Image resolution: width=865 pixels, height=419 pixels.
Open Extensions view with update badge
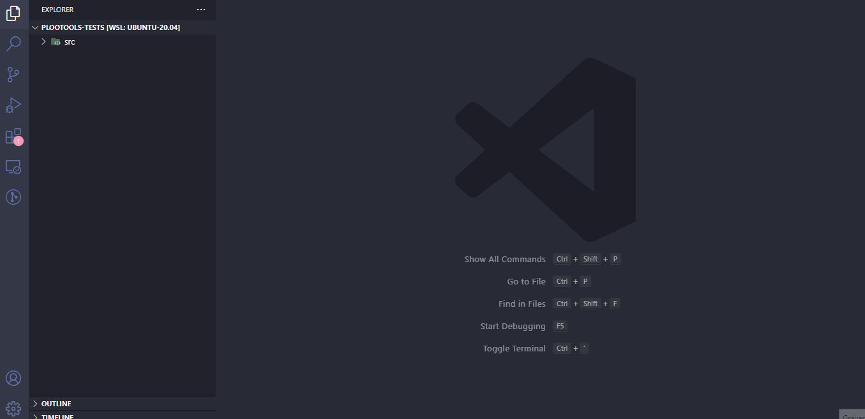point(14,136)
